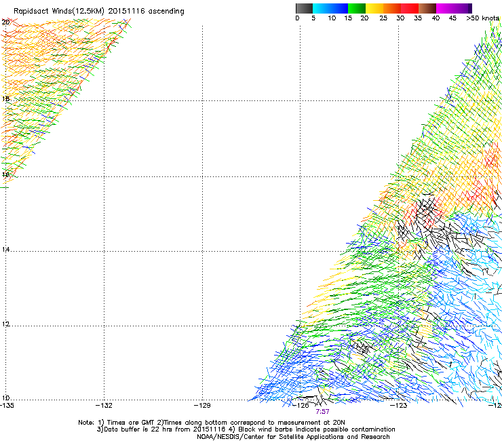502x441 pixels.
Task: Click the '15' label under the color bar
Action: (x=348, y=18)
